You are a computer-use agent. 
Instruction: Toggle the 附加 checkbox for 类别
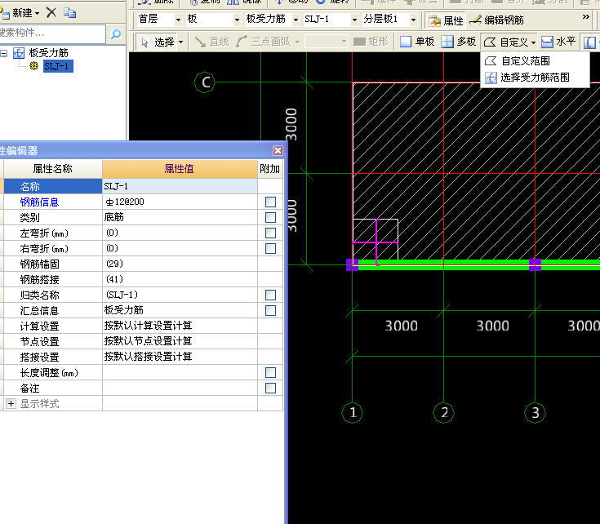coord(270,218)
